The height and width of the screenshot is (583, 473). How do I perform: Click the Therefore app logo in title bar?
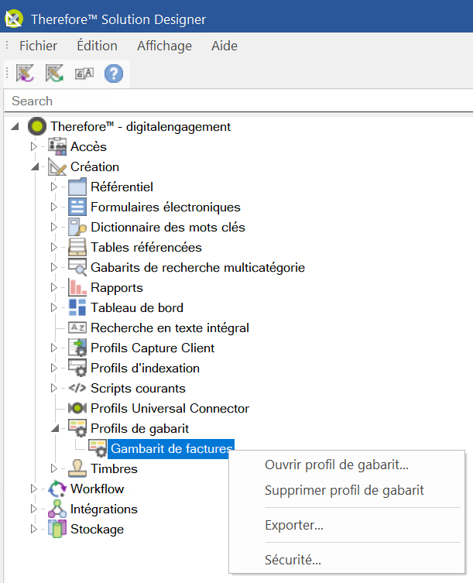(x=14, y=19)
